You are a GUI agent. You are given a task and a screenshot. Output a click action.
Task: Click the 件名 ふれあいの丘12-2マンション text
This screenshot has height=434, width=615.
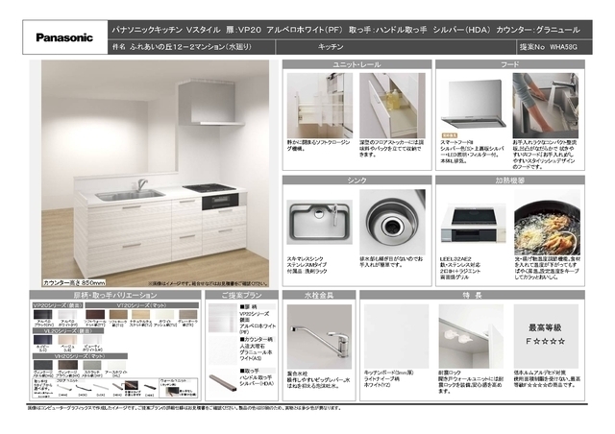coord(182,47)
